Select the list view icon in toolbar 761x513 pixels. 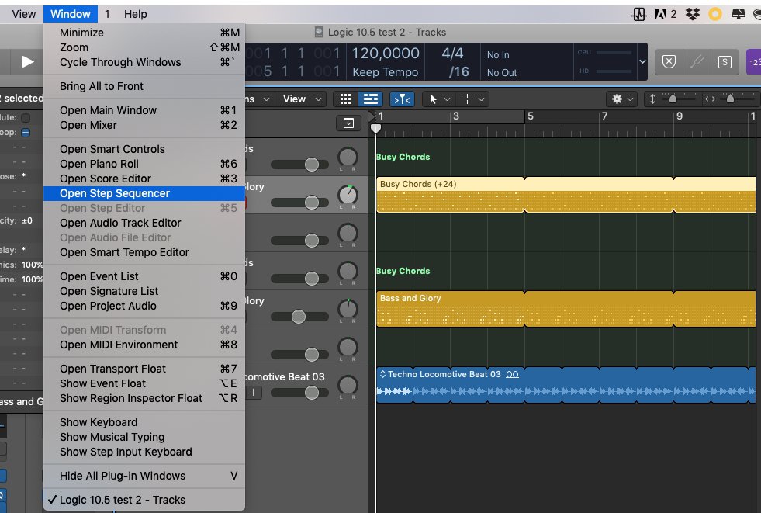(371, 99)
